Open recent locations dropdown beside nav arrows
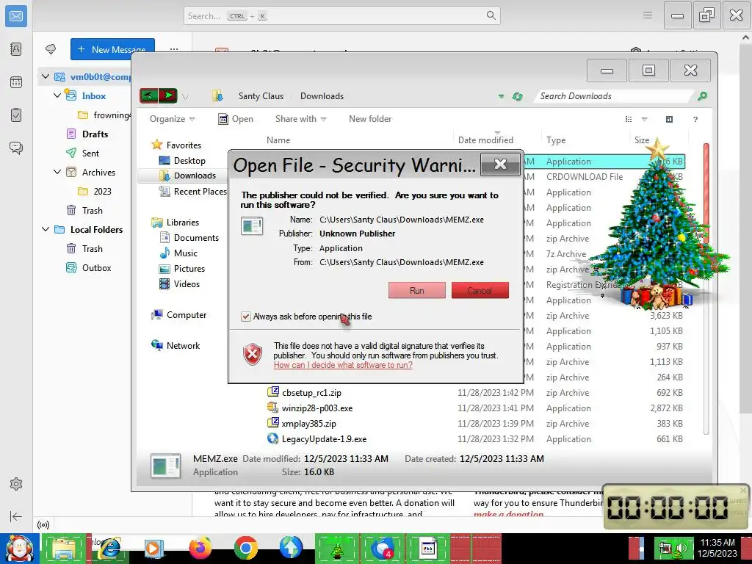This screenshot has width=752, height=564. [x=185, y=97]
